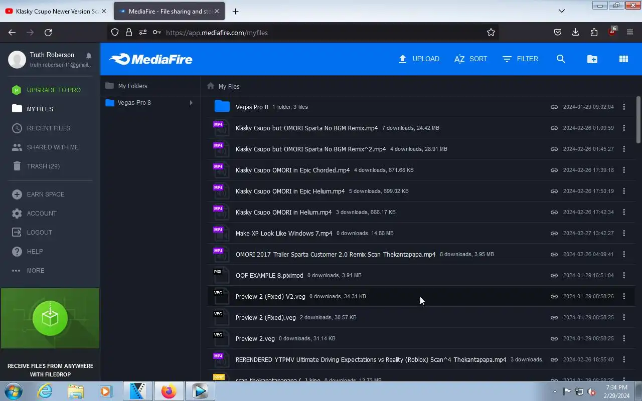The image size is (642, 401).
Task: Click the Vegas Pro 8 blue folder icon in file list
Action: [222, 106]
